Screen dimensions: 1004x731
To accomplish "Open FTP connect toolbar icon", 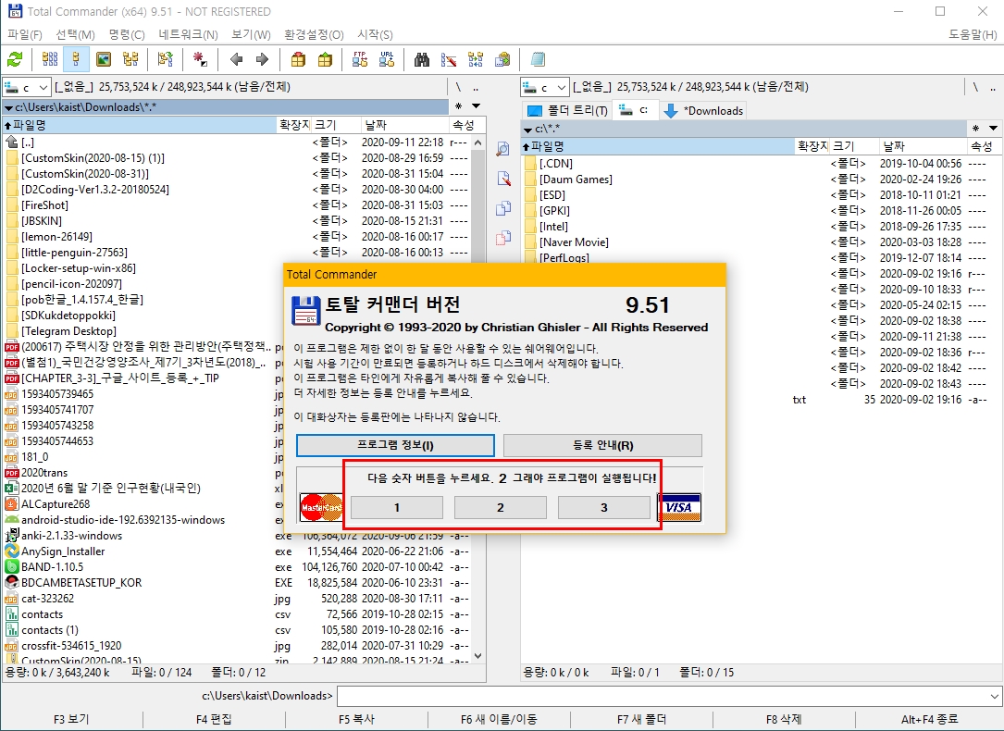I will tap(360, 60).
